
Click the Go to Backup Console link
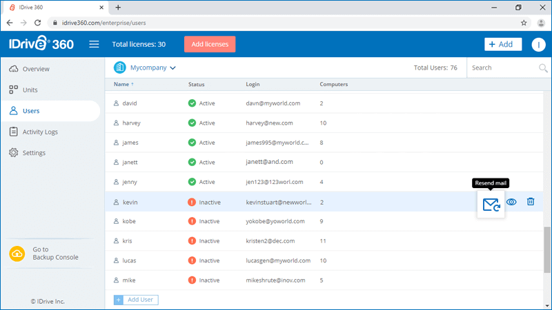55,254
